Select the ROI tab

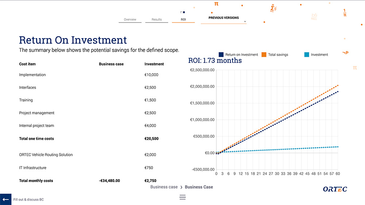coord(183,20)
